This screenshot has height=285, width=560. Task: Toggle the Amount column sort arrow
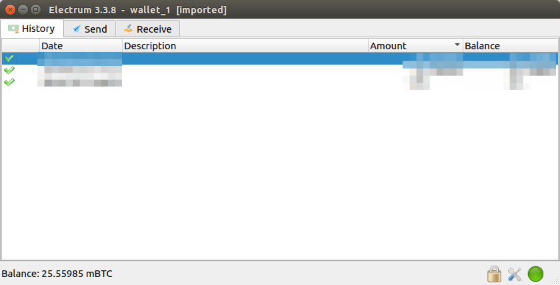coord(457,46)
